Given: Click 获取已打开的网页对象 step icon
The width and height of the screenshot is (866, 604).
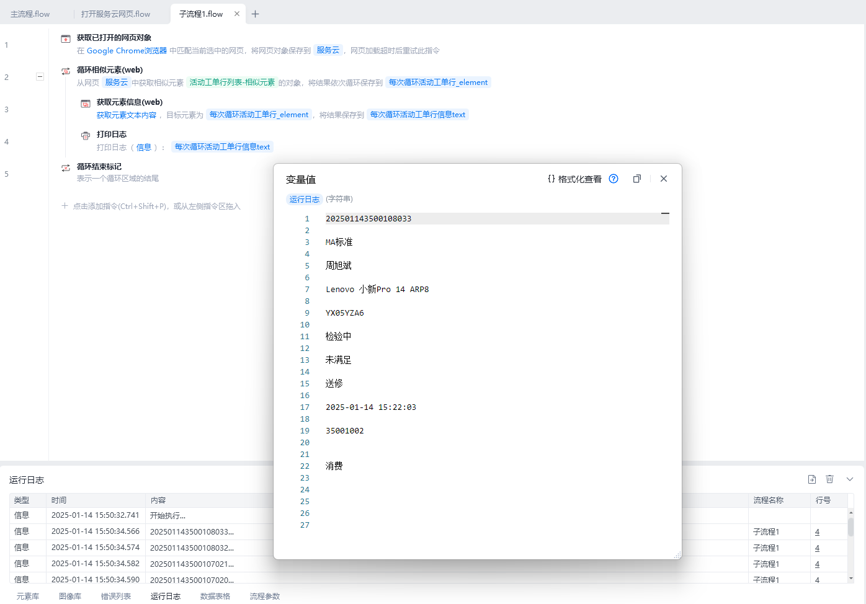Looking at the screenshot, I should pos(66,39).
